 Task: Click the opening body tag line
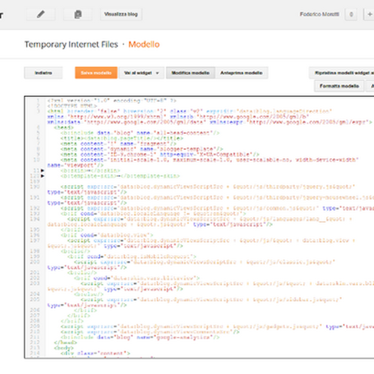click(64, 348)
